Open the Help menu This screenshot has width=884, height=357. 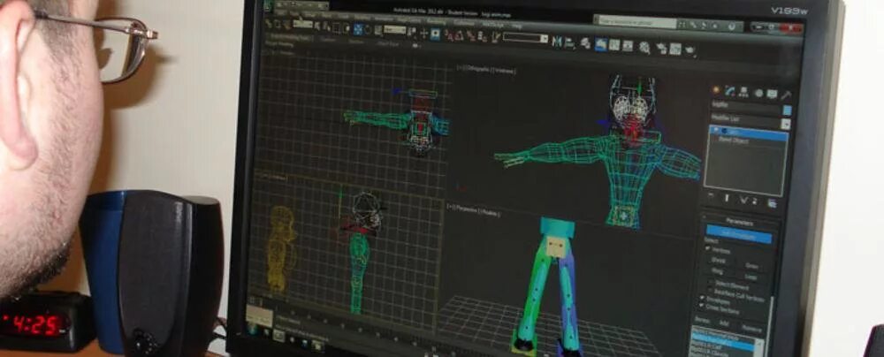(518, 27)
